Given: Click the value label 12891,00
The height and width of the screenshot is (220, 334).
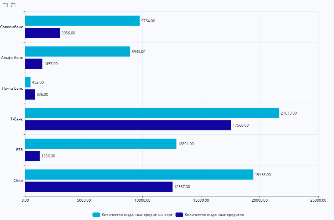Looking at the screenshot, I should point(186,144).
